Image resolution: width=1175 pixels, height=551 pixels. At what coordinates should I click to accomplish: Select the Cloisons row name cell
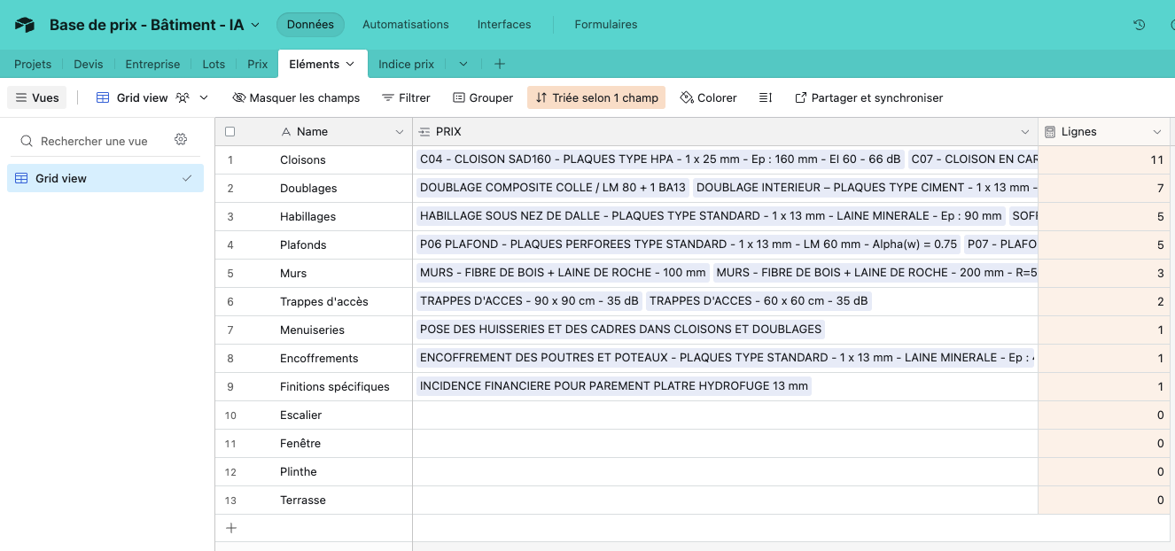303,160
